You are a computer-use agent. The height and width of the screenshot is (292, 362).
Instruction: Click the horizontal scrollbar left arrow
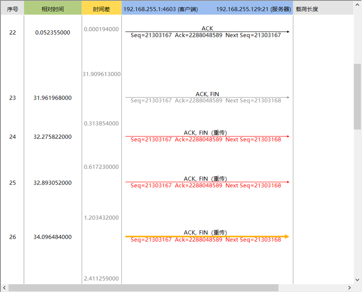pos(4,288)
